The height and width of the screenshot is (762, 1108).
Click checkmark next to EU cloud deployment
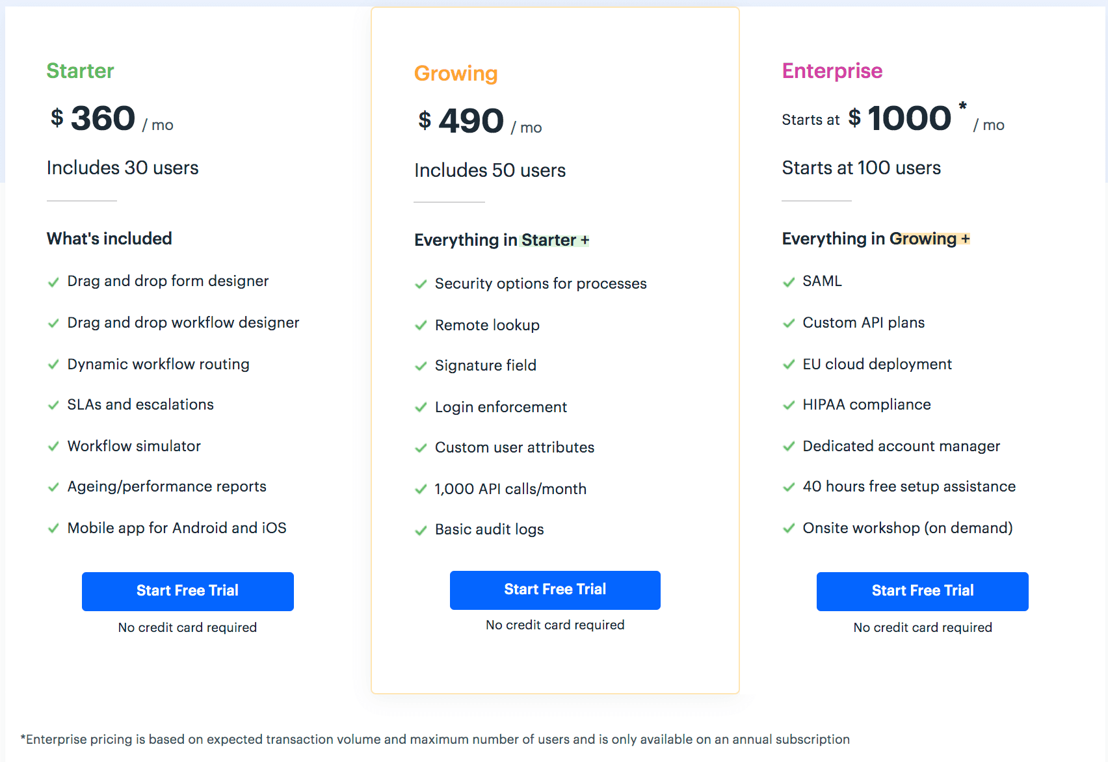[x=789, y=365]
